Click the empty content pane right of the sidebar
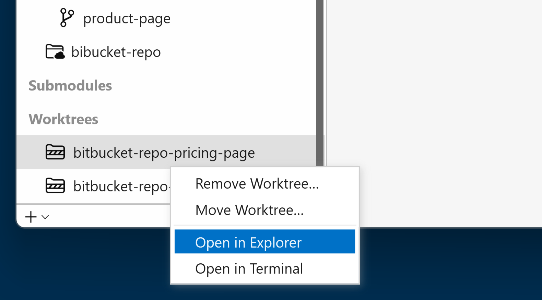 [x=432, y=103]
